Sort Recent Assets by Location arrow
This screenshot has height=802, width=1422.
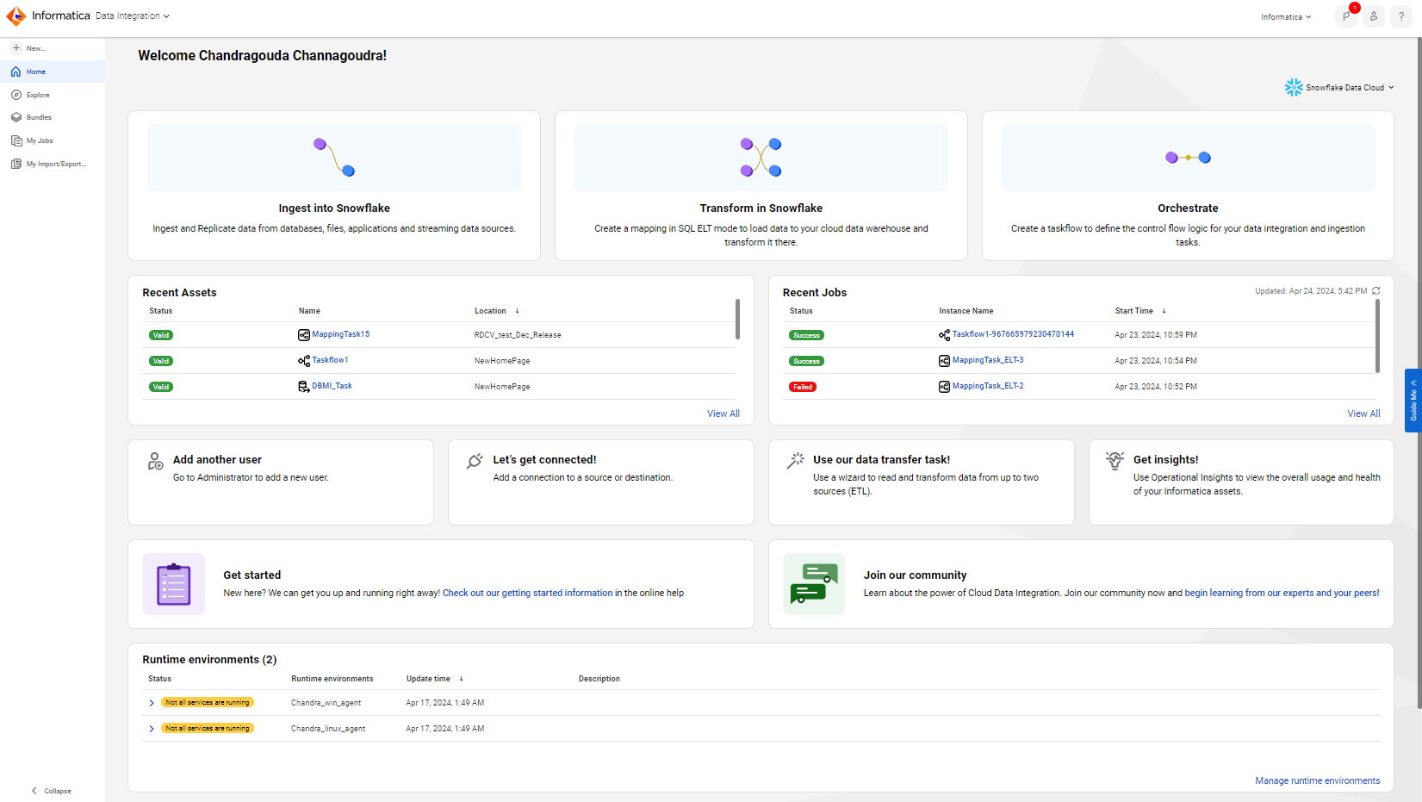tap(517, 311)
